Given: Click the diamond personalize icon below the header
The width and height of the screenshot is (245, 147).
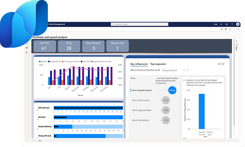Looking at the screenshot, I should pyautogui.click(x=222, y=29).
